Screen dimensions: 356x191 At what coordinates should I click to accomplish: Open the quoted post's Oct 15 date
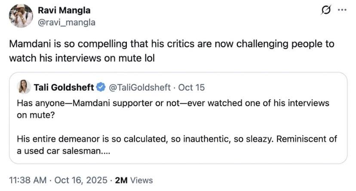pos(192,87)
